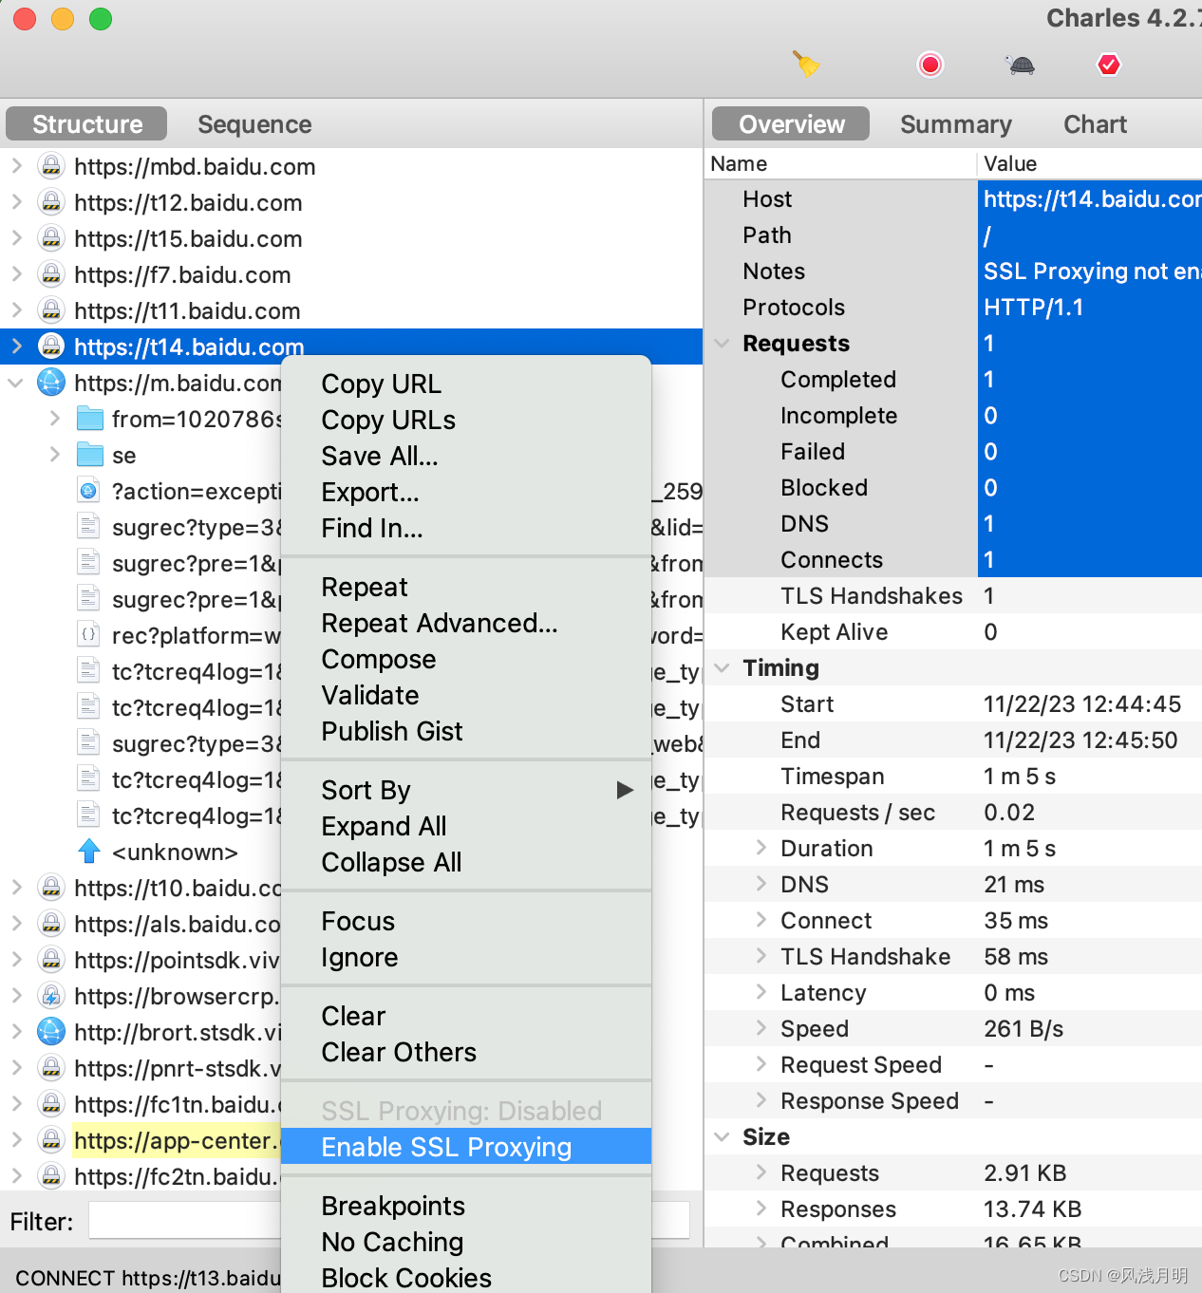Click the lock icon beside t14.baidu.com
The height and width of the screenshot is (1293, 1202).
(51, 347)
